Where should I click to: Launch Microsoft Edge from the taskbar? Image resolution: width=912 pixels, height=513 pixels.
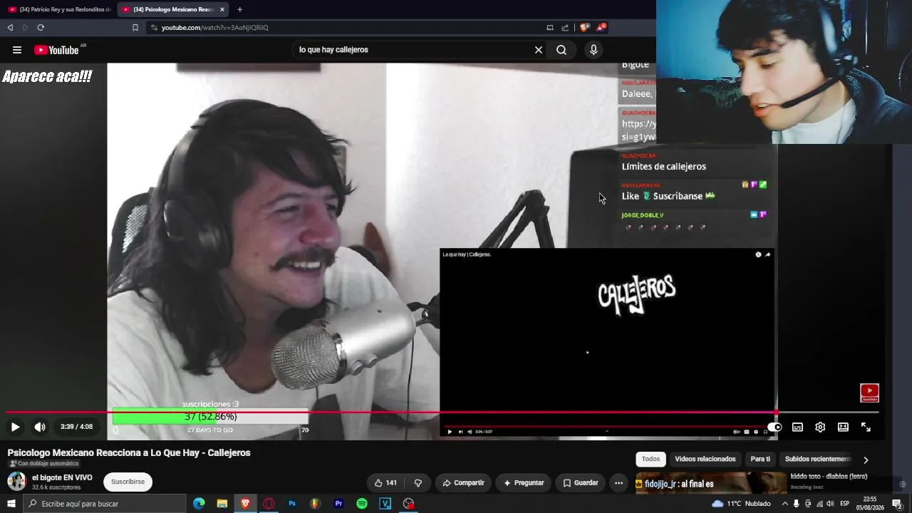click(199, 504)
